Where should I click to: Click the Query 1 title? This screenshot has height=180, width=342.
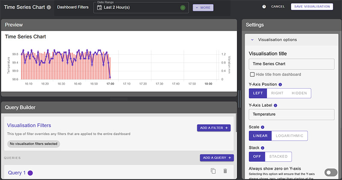tap(17, 173)
